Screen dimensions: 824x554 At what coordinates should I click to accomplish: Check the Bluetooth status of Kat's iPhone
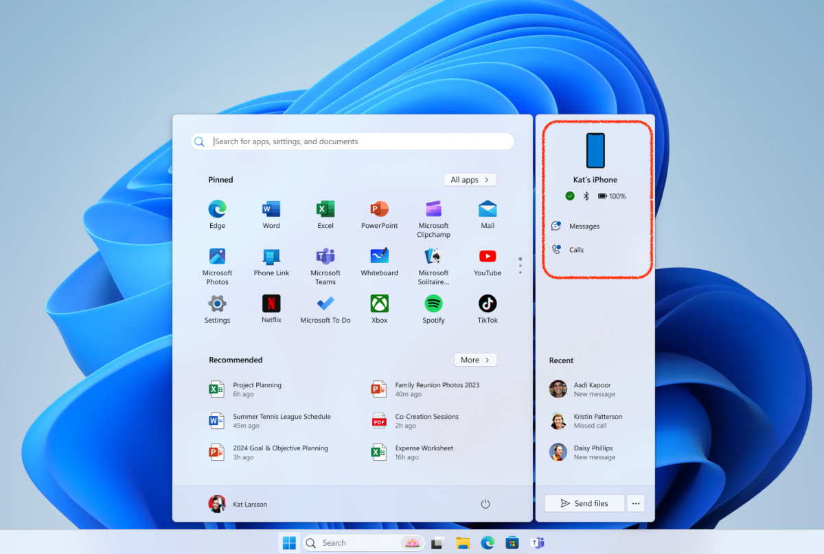(586, 196)
